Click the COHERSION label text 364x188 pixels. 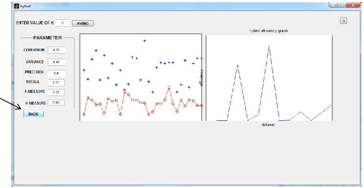(34, 50)
